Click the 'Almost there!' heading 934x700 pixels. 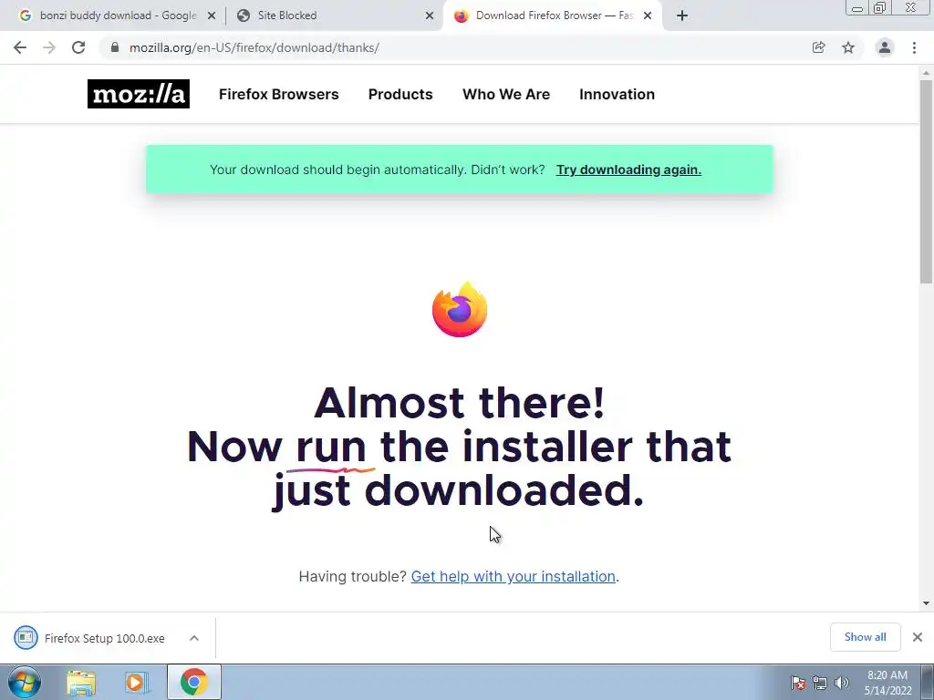(460, 402)
